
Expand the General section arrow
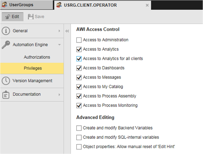click(60, 31)
